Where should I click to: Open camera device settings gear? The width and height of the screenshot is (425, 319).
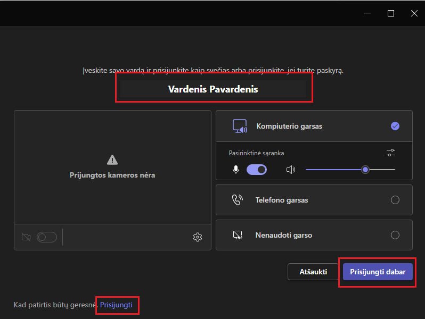[198, 237]
